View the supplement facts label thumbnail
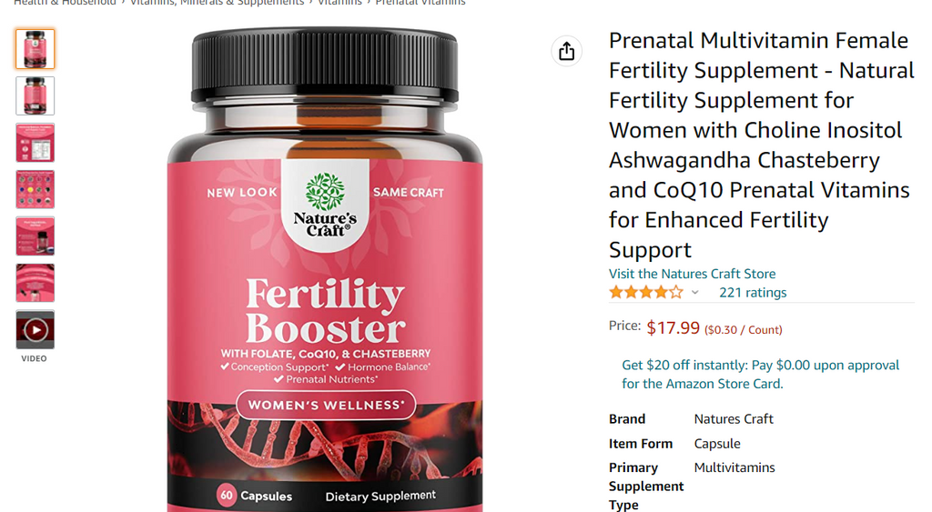 tap(35, 143)
